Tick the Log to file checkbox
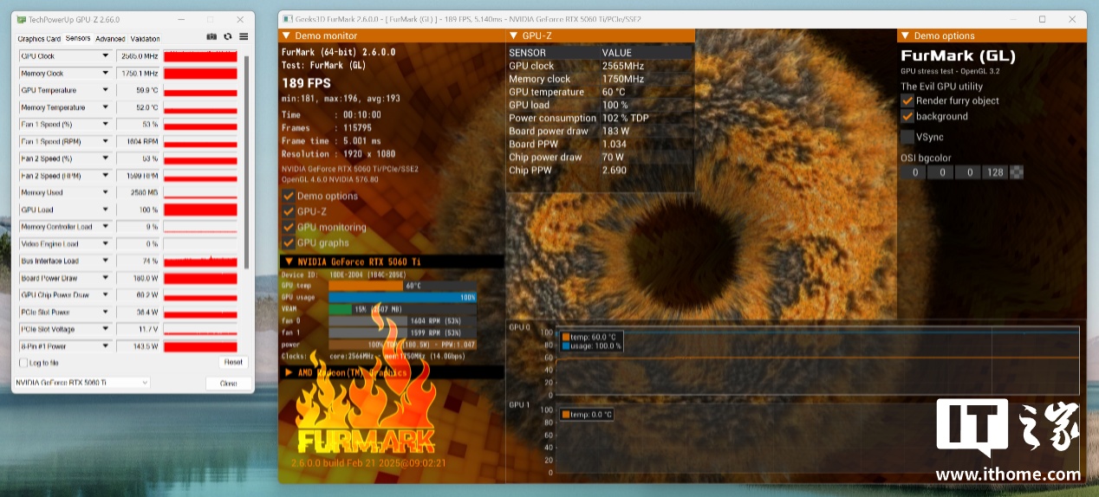Image resolution: width=1099 pixels, height=497 pixels. coord(23,363)
